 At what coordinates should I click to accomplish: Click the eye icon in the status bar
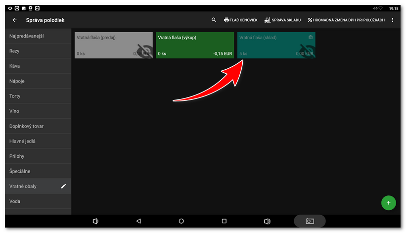10,8
